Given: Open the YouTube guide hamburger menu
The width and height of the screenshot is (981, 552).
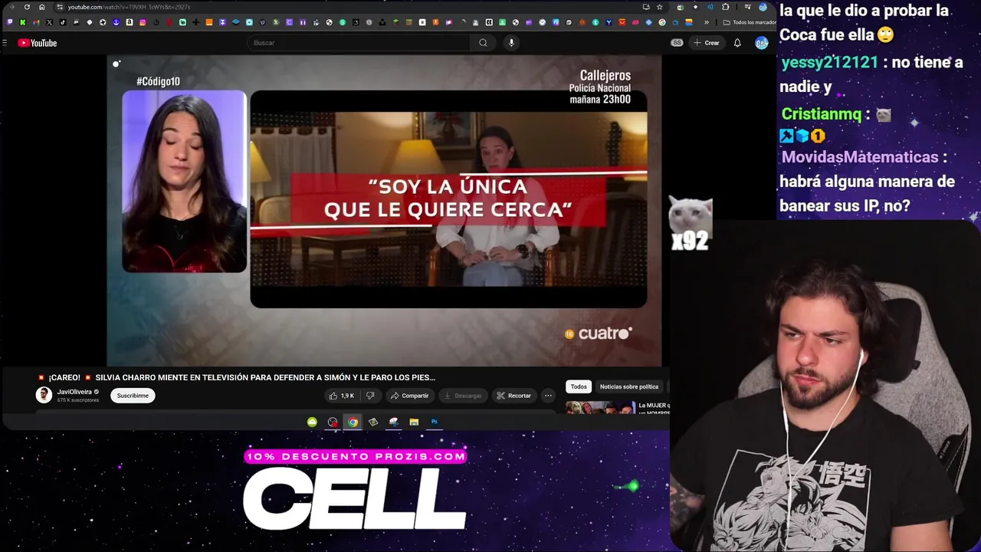Looking at the screenshot, I should point(6,43).
